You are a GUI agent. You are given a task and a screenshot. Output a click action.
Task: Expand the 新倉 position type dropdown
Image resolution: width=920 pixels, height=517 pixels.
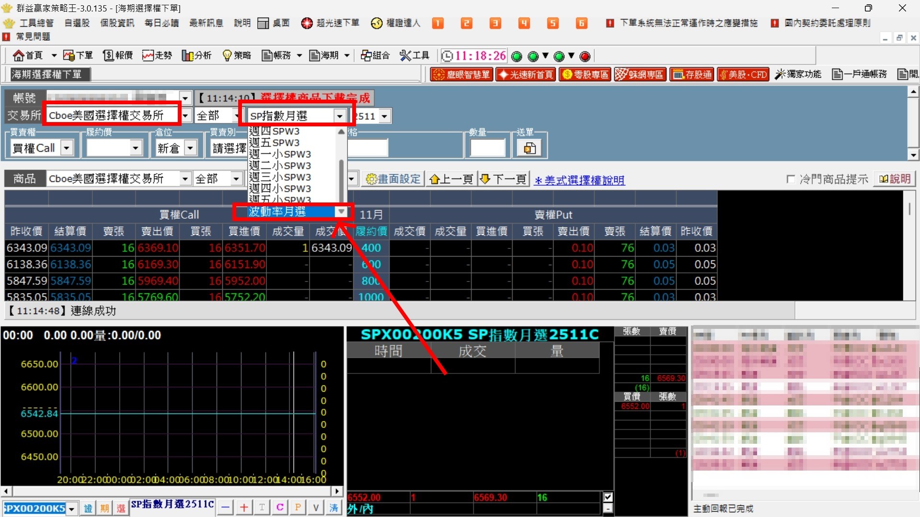point(190,148)
